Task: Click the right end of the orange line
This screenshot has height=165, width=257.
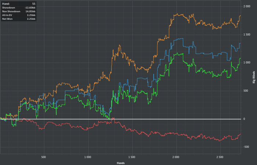Action: click(240, 16)
